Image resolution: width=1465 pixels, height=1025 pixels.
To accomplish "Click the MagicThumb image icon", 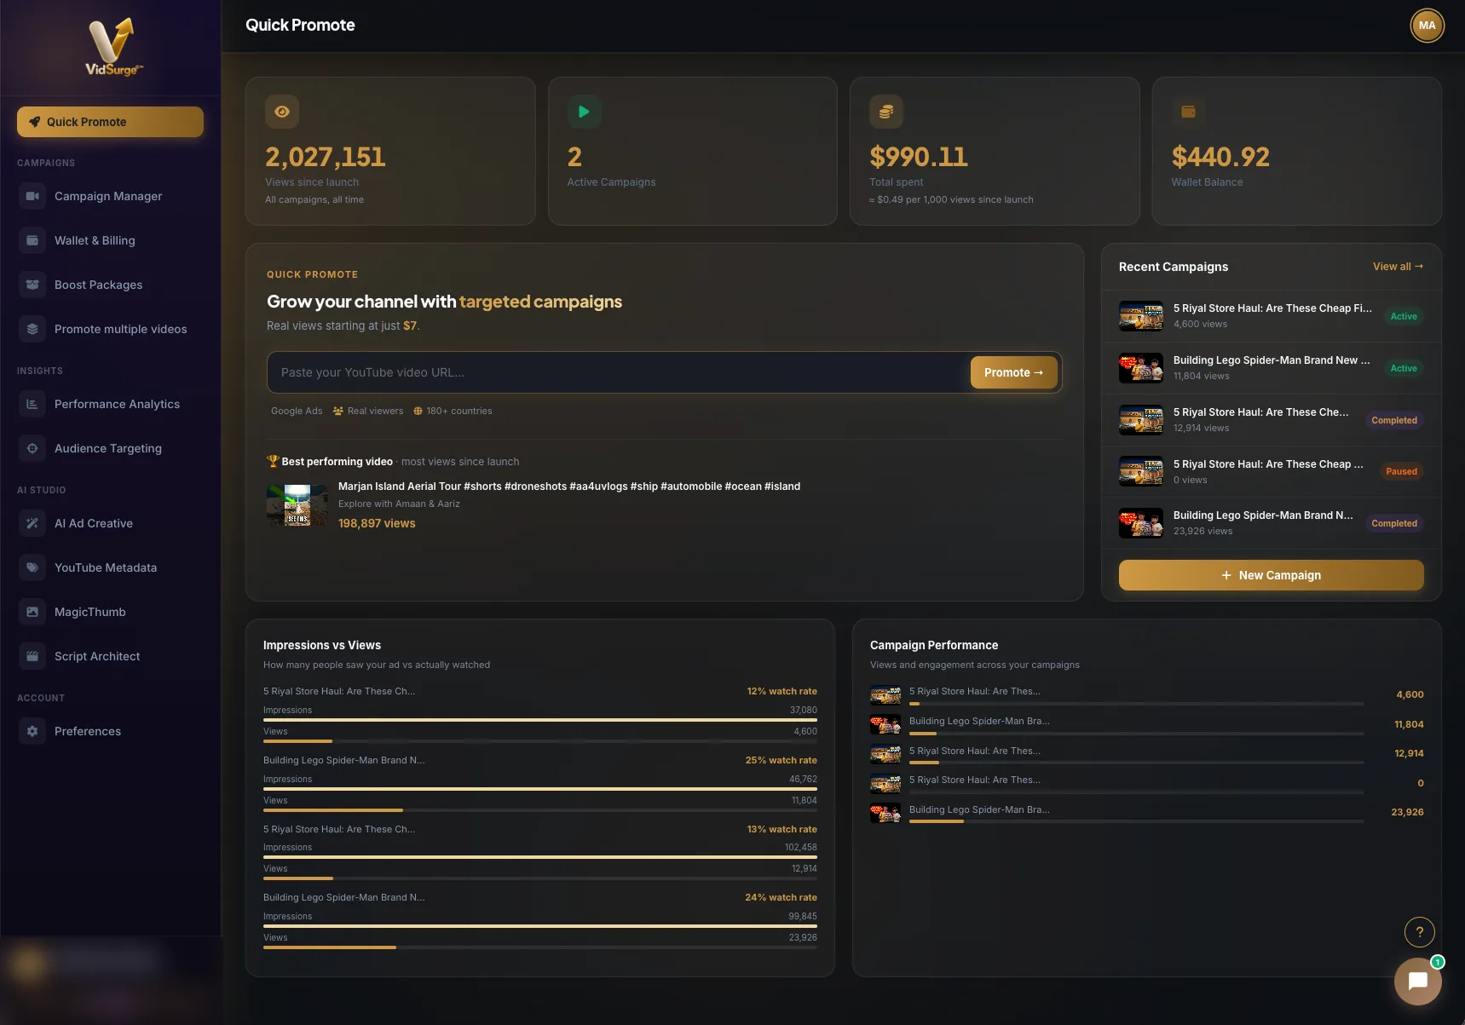I will [32, 612].
